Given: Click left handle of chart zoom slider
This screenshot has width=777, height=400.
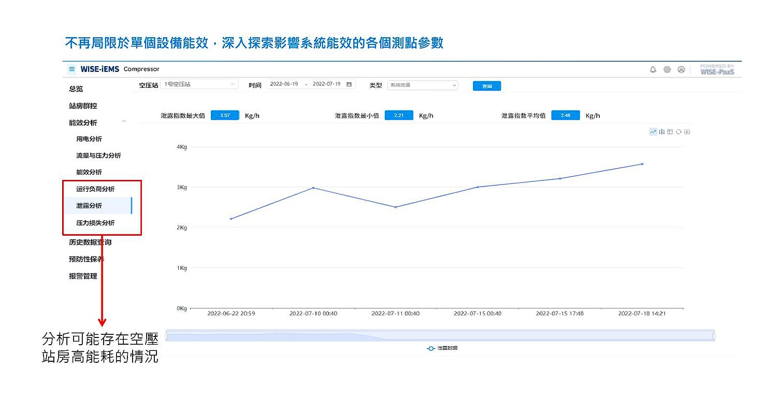Looking at the screenshot, I should (166, 336).
